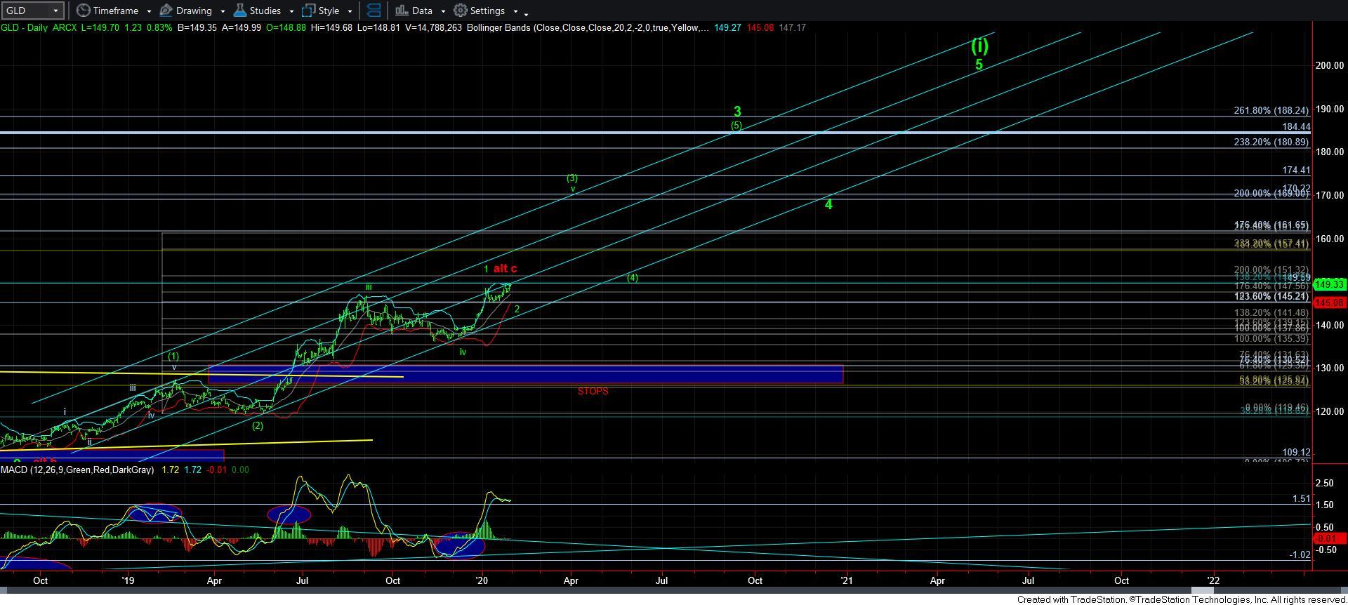
Task: Open the Data menu
Action: tap(414, 11)
